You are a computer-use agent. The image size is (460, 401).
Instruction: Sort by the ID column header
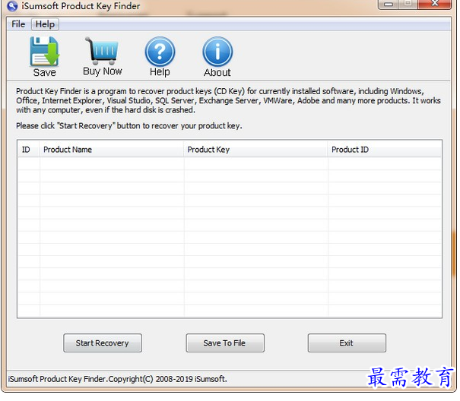click(29, 150)
